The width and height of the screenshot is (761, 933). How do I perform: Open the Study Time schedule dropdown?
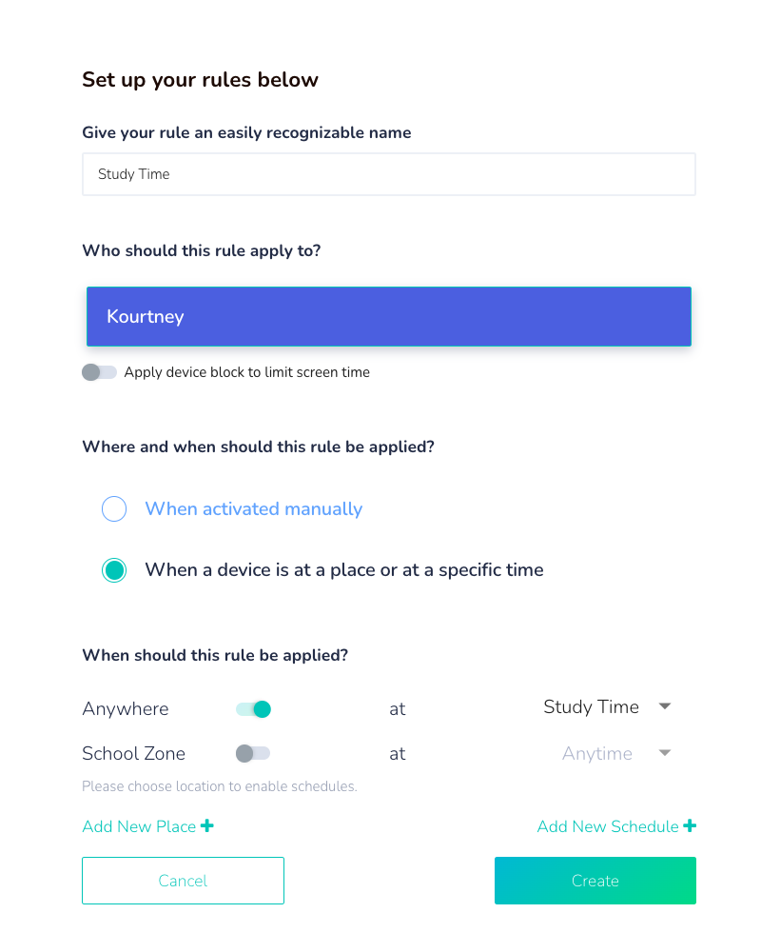pyautogui.click(x=591, y=707)
